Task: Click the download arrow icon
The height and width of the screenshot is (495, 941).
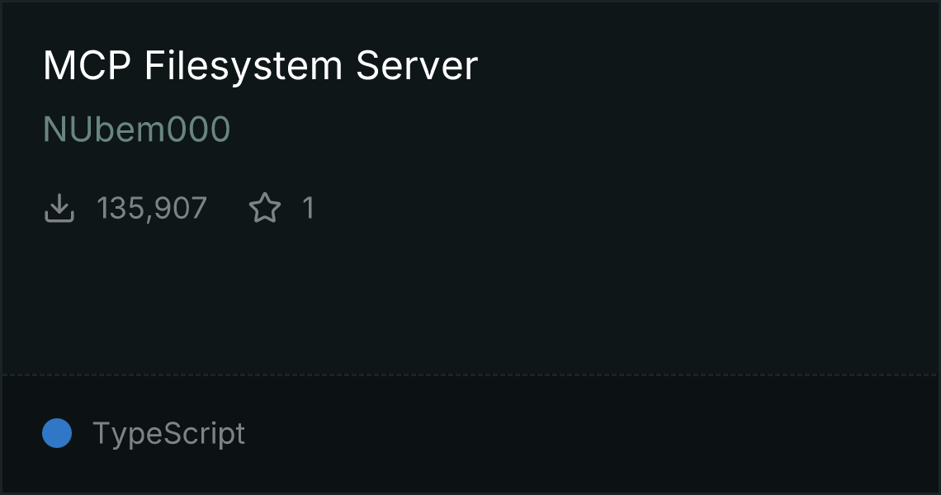Action: click(59, 208)
